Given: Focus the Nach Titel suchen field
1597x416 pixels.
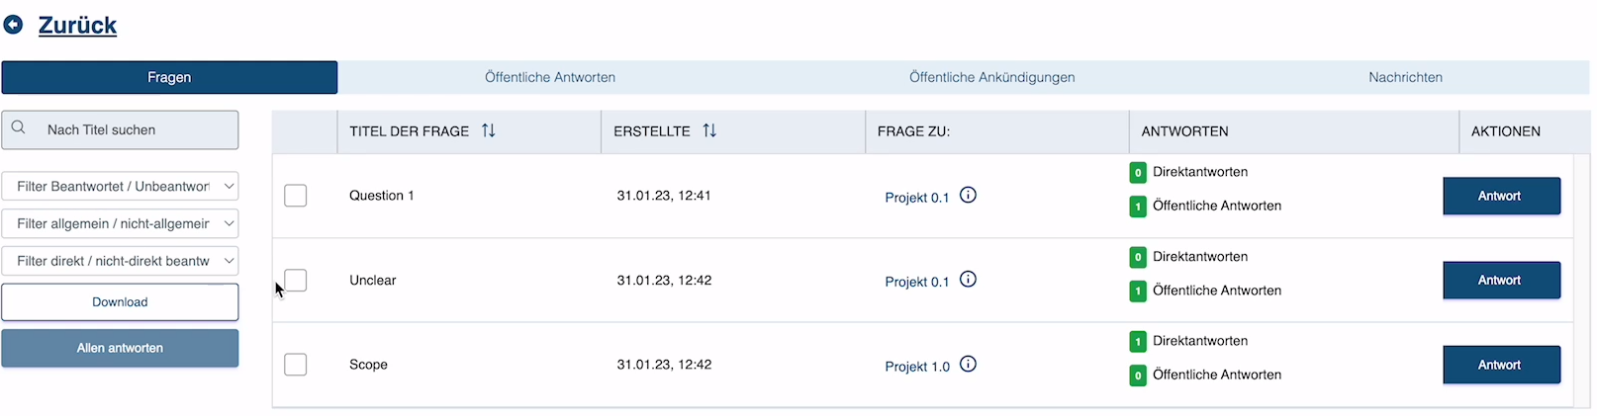Looking at the screenshot, I should [120, 129].
